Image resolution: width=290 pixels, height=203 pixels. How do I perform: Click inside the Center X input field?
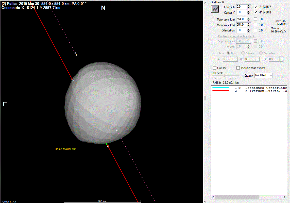click(x=241, y=7)
